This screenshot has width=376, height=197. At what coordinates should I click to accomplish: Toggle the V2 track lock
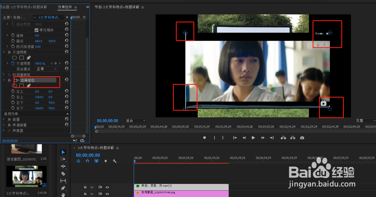click(x=85, y=194)
